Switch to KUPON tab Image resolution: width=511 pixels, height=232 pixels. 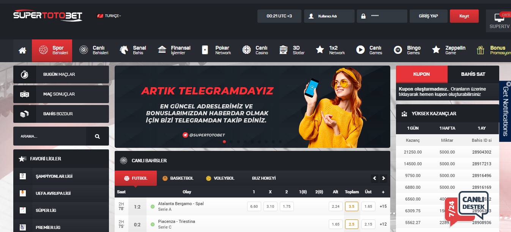tap(421, 74)
